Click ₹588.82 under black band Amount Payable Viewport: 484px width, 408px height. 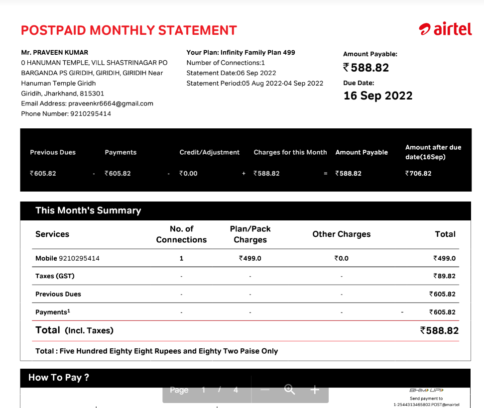point(348,173)
